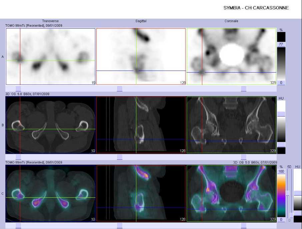Screen dimensions: 302x229
Task: Click the 50 blend value label in row C
Action: tap(289, 167)
